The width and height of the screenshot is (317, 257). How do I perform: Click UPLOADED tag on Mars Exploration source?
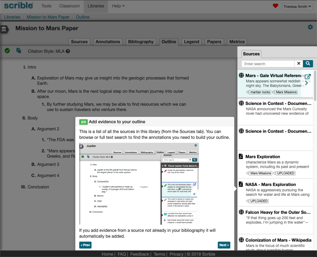tap(284, 173)
